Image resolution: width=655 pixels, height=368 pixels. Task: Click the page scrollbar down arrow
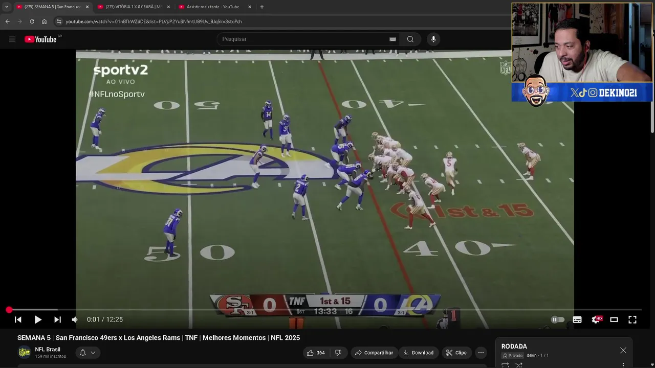pos(652,364)
